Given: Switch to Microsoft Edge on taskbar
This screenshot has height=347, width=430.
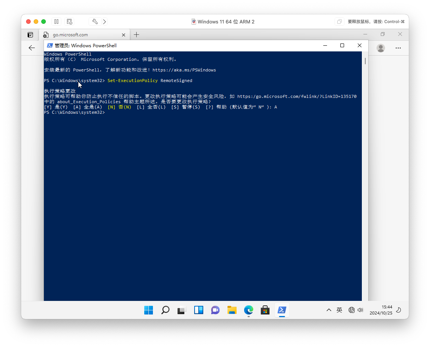Looking at the screenshot, I should (248, 310).
